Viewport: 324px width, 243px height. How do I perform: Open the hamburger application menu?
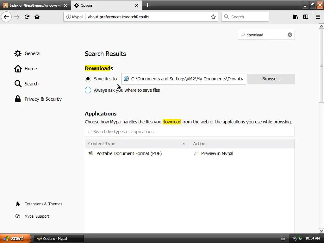[318, 17]
